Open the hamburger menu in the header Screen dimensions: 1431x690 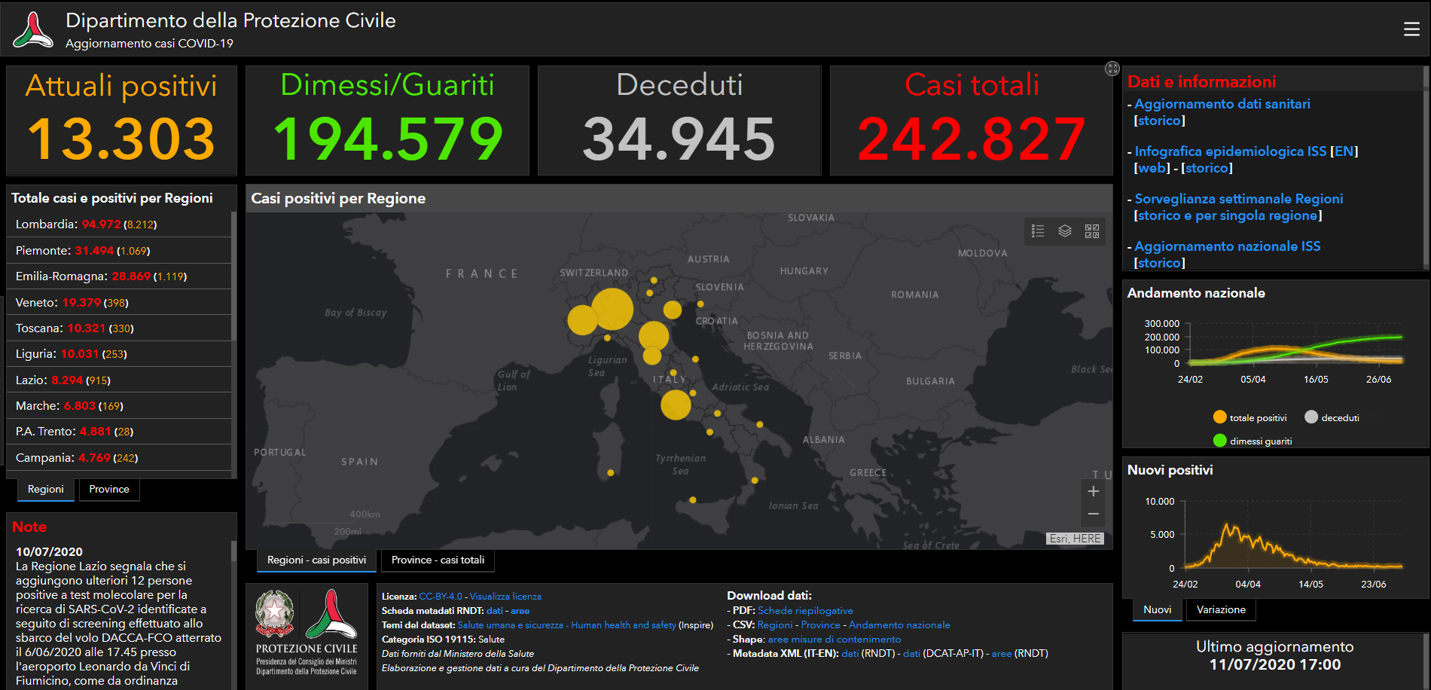click(x=1411, y=29)
